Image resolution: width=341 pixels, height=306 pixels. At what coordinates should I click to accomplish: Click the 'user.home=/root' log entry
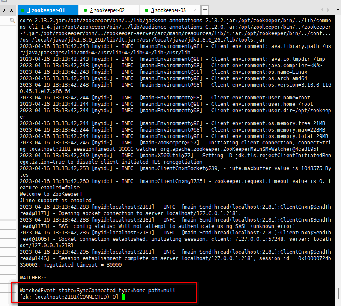click(x=166, y=104)
